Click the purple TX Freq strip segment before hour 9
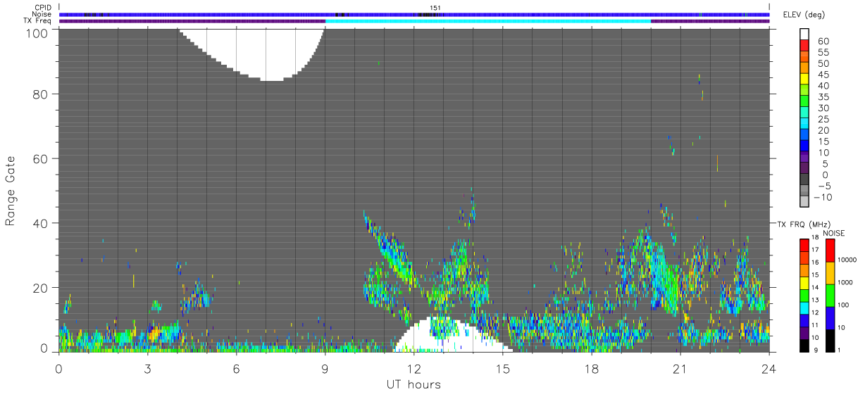The image size is (865, 399). coord(192,21)
